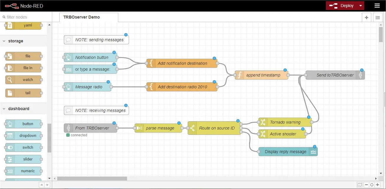Image resolution: width=386 pixels, height=189 pixels.
Task: Zoom out the workspace minus button
Action: (366, 185)
